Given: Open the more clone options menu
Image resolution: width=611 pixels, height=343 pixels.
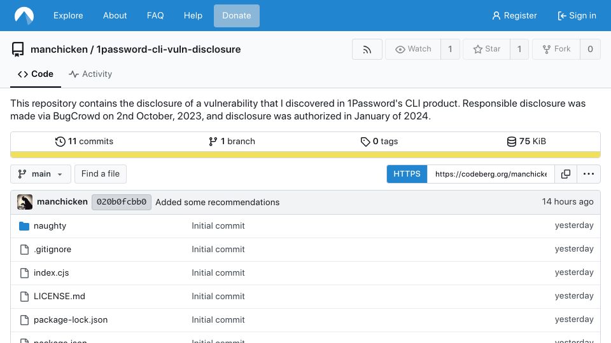Looking at the screenshot, I should pyautogui.click(x=588, y=174).
